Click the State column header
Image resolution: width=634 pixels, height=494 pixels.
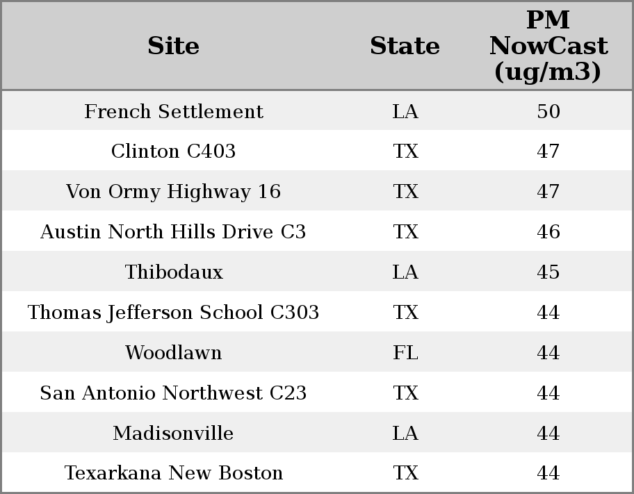[405, 46]
